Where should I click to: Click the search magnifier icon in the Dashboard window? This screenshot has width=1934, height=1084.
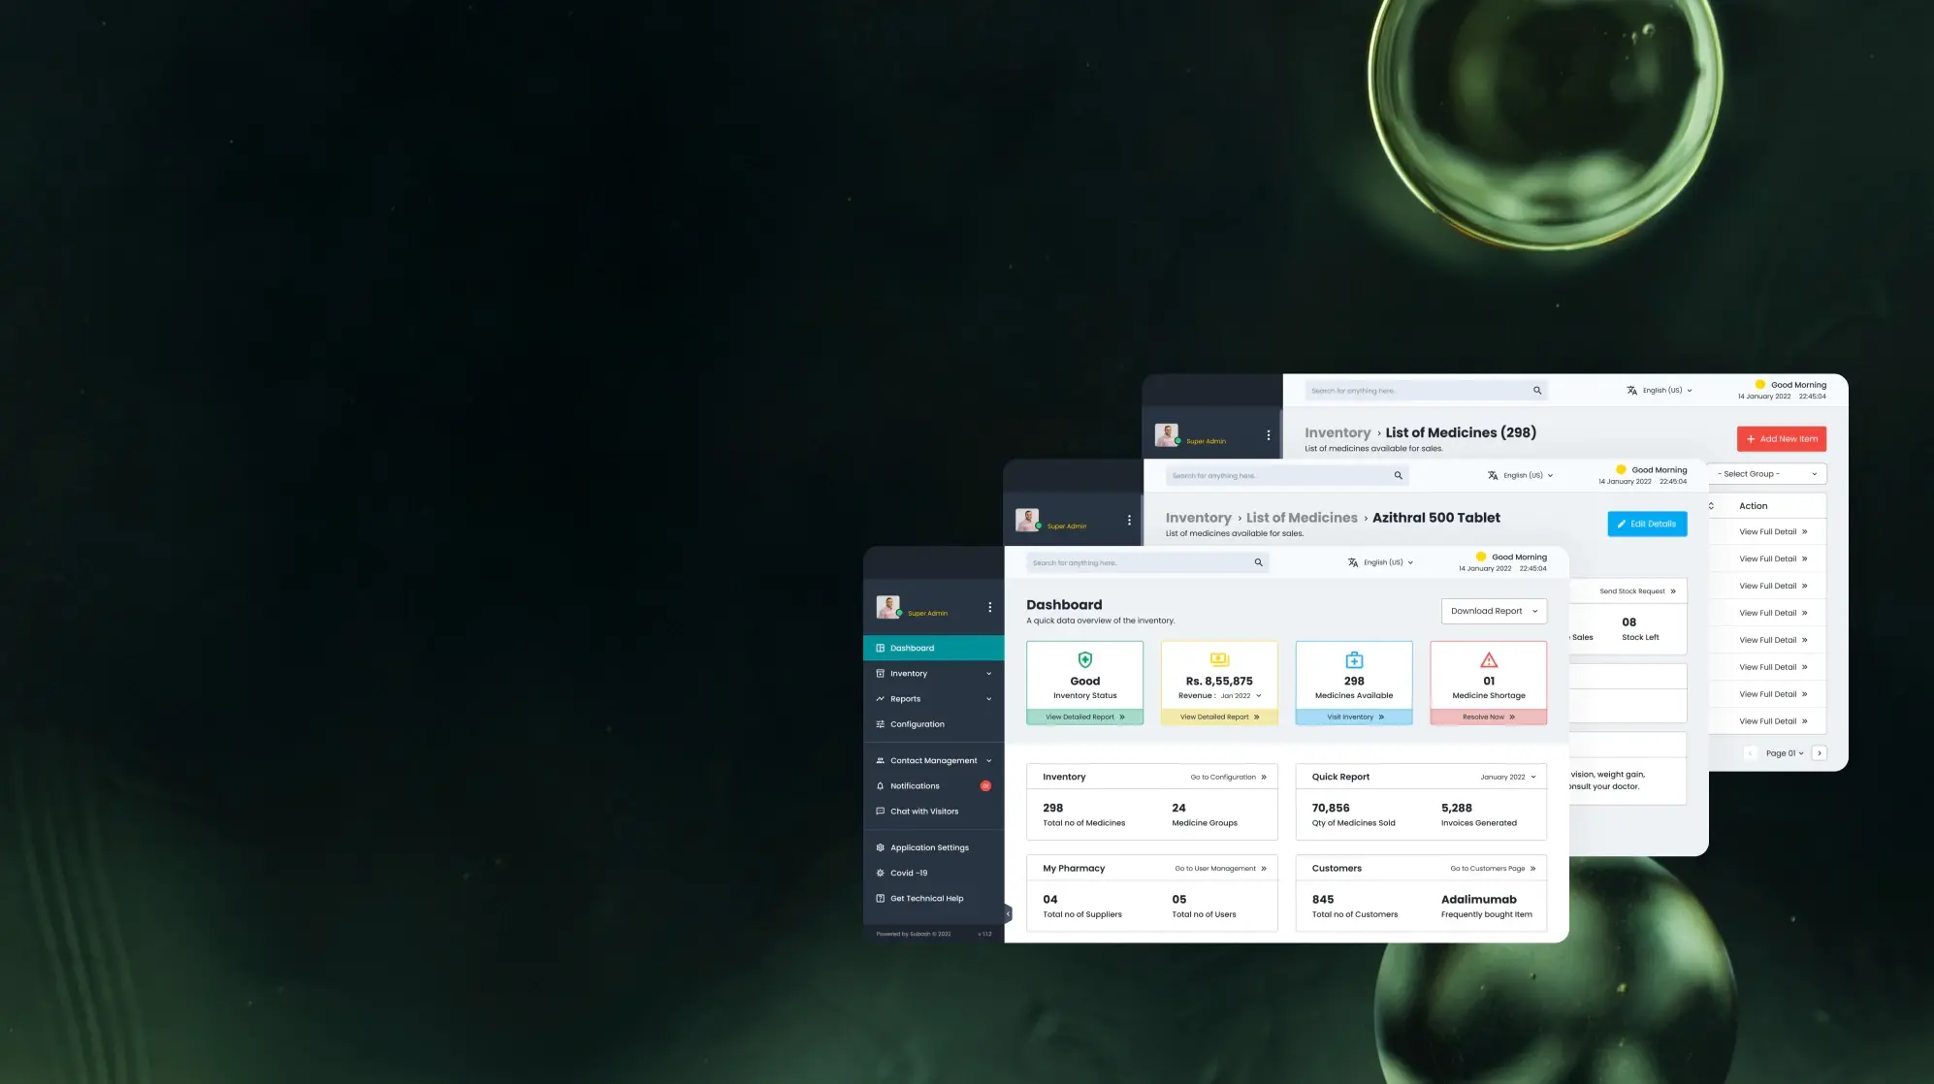click(x=1258, y=562)
